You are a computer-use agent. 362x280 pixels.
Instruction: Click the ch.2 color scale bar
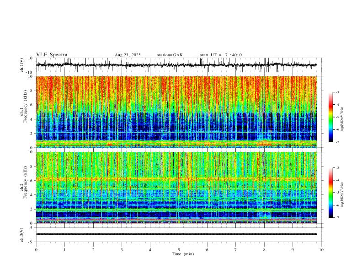[330, 193]
